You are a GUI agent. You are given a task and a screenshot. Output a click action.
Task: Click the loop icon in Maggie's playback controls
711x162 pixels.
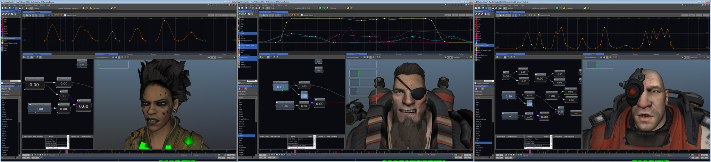point(33,155)
